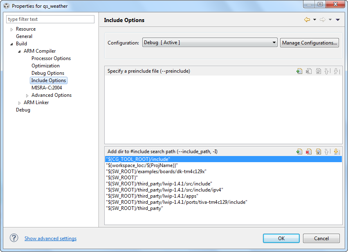The height and width of the screenshot is (252, 348).
Task: Click the filter text input field
Action: coord(50,19)
